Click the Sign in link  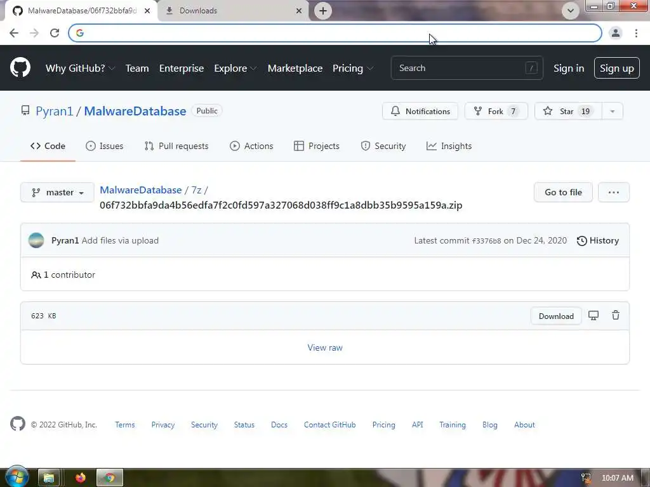click(569, 68)
